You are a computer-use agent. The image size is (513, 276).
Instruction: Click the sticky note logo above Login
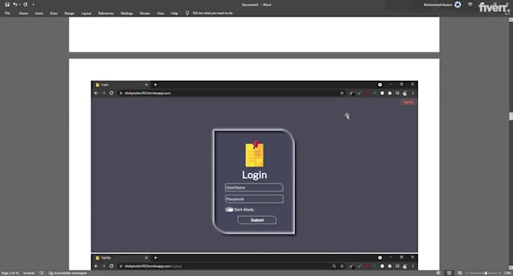(x=254, y=154)
